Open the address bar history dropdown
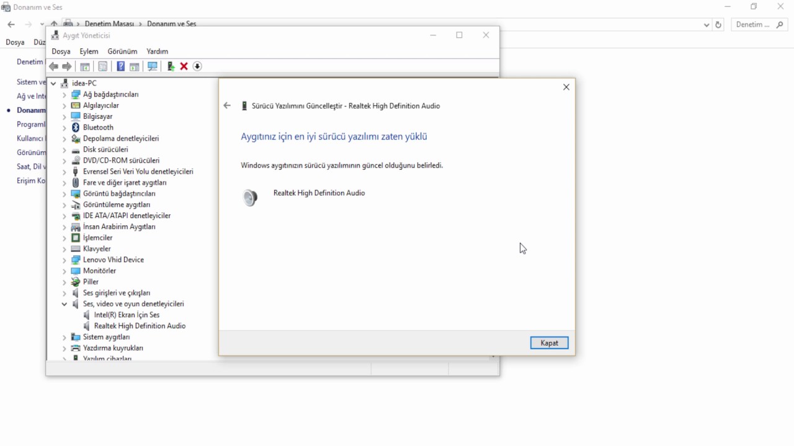The image size is (794, 446). tap(706, 25)
